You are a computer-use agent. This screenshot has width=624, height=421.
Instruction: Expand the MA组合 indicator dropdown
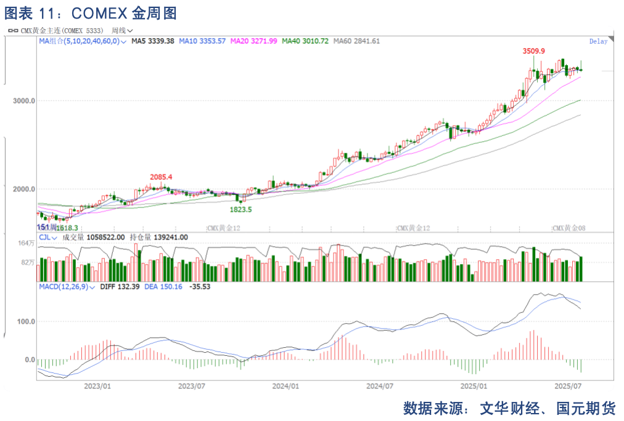click(125, 41)
